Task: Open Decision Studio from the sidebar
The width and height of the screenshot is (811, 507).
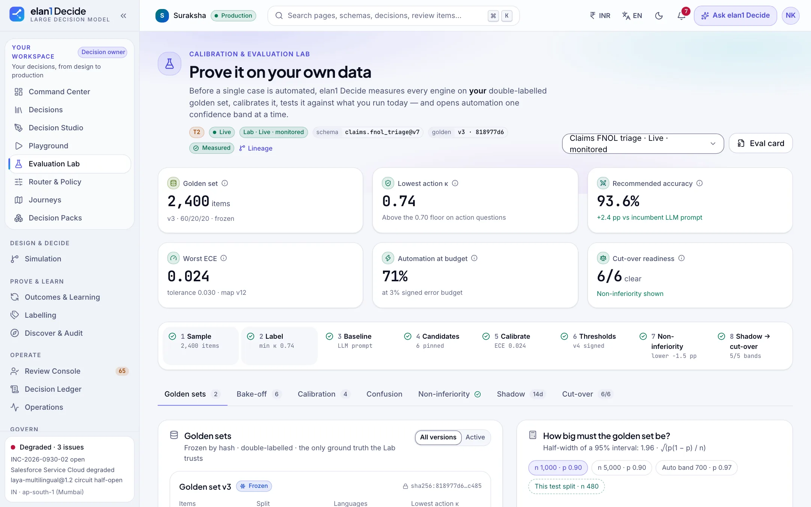Action: click(70, 128)
